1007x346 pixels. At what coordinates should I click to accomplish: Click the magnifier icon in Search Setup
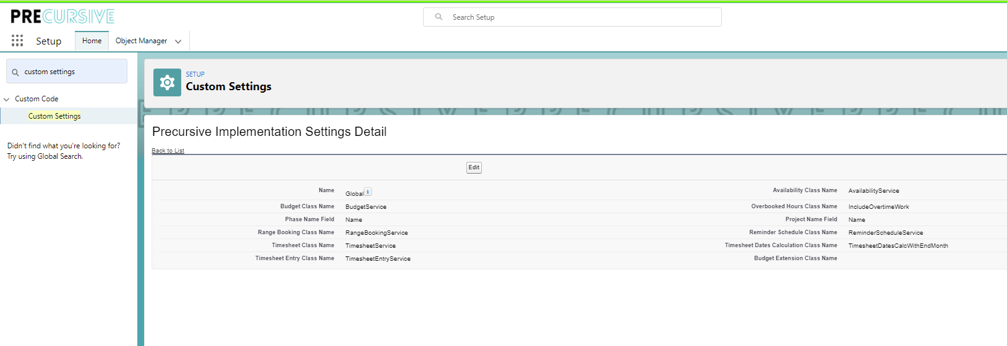[439, 17]
